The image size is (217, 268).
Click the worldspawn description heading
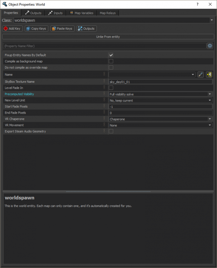click(x=19, y=198)
